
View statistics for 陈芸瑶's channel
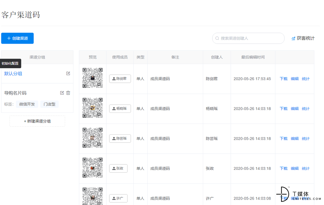click(306, 138)
